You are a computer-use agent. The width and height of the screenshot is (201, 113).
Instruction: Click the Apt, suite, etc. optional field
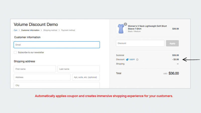tap(86, 77)
